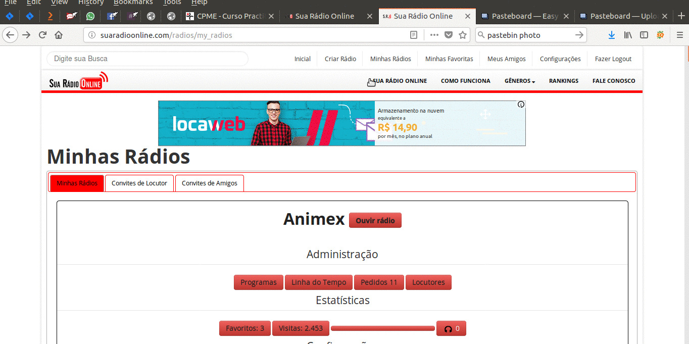Open the Pedidos 11 button
Viewport: 689px width, 344px height.
click(x=379, y=282)
